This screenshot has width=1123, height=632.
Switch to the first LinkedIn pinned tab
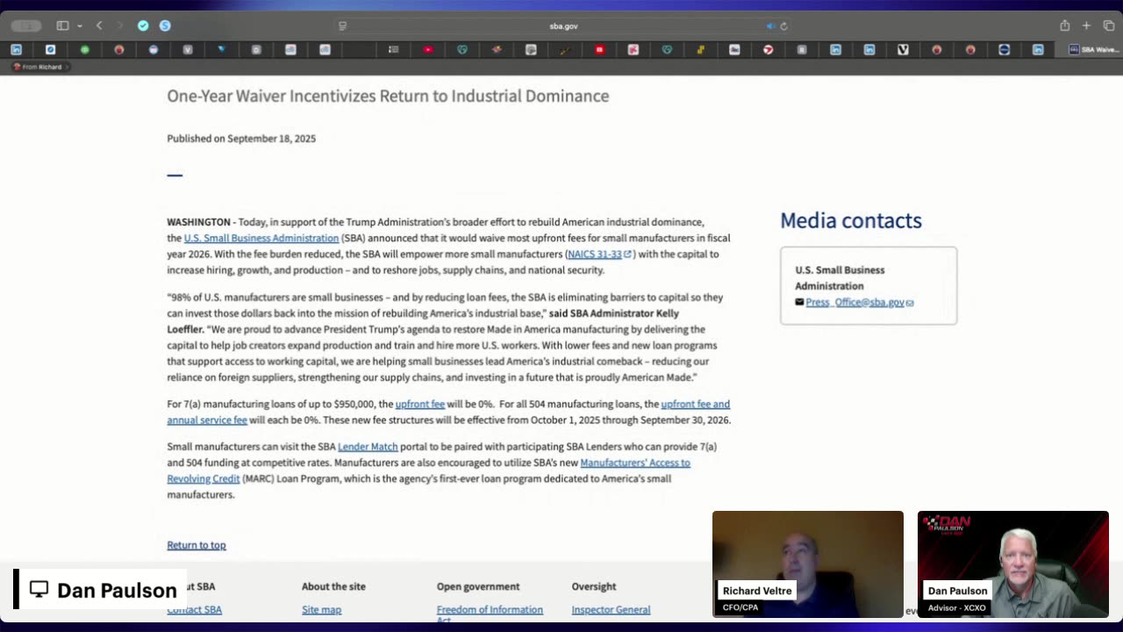[16, 50]
